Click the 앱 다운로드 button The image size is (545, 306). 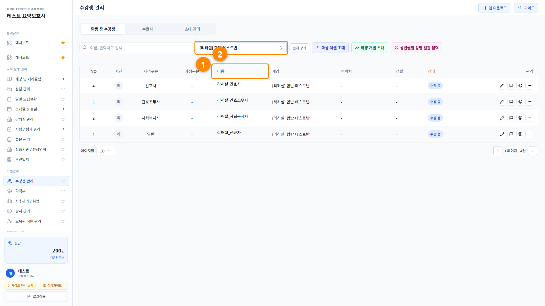(x=494, y=8)
